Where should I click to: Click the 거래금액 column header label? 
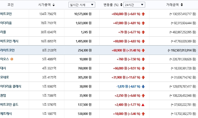click(172, 5)
